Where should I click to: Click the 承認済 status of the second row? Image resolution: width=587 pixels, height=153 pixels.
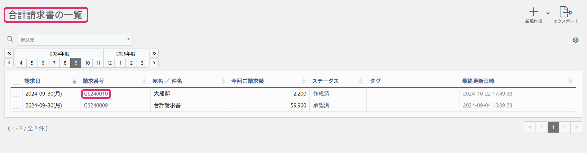(x=321, y=105)
